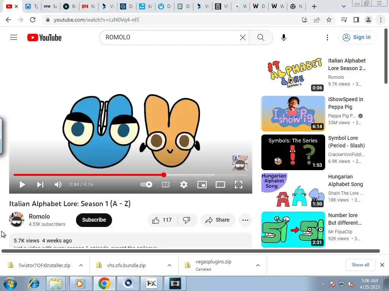Image resolution: width=389 pixels, height=291 pixels.
Task: Run search with the magnifier button
Action: point(261,38)
